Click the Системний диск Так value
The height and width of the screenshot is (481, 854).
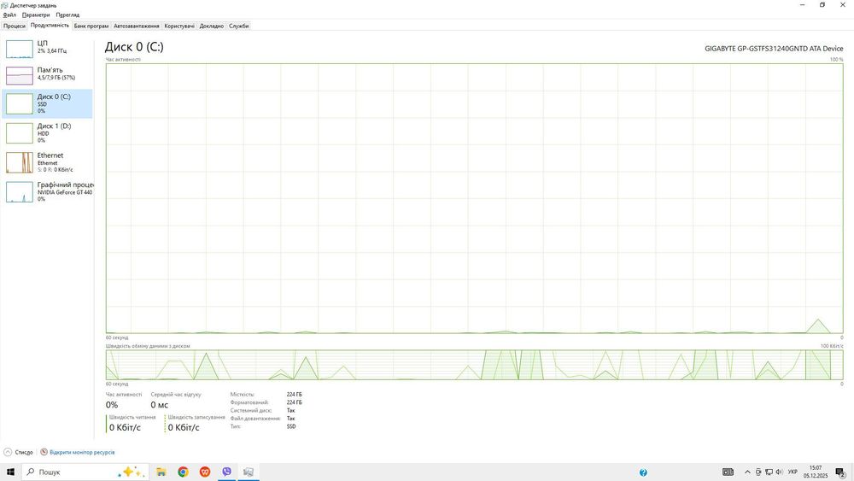pyautogui.click(x=291, y=410)
